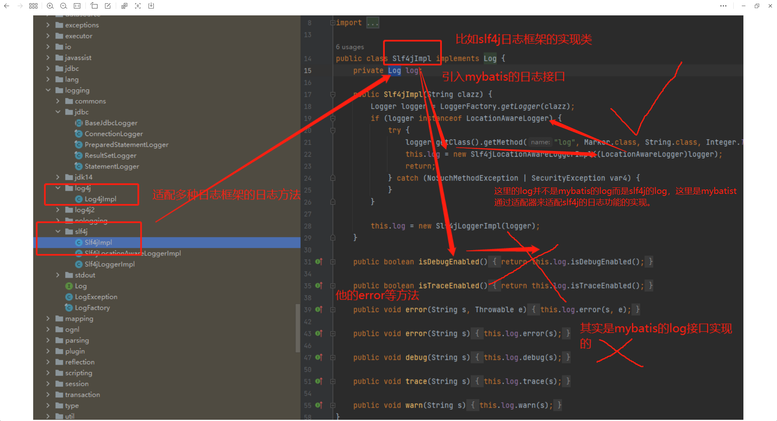Expand the commons folder
Image resolution: width=777 pixels, height=421 pixels.
58,101
